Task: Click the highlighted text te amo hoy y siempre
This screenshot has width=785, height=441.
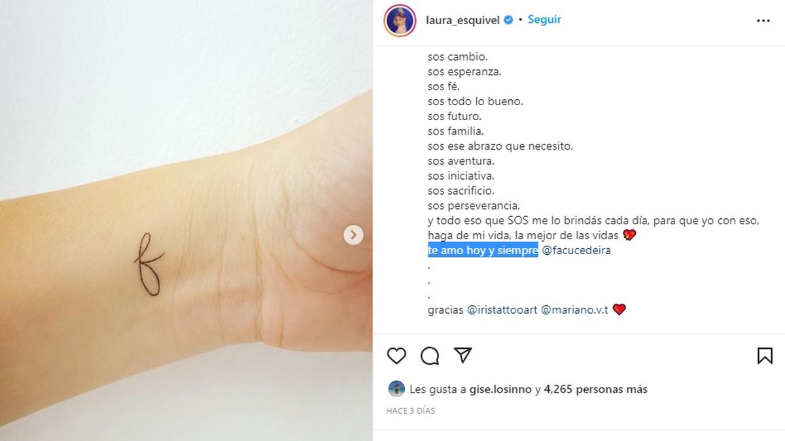Action: (x=483, y=250)
